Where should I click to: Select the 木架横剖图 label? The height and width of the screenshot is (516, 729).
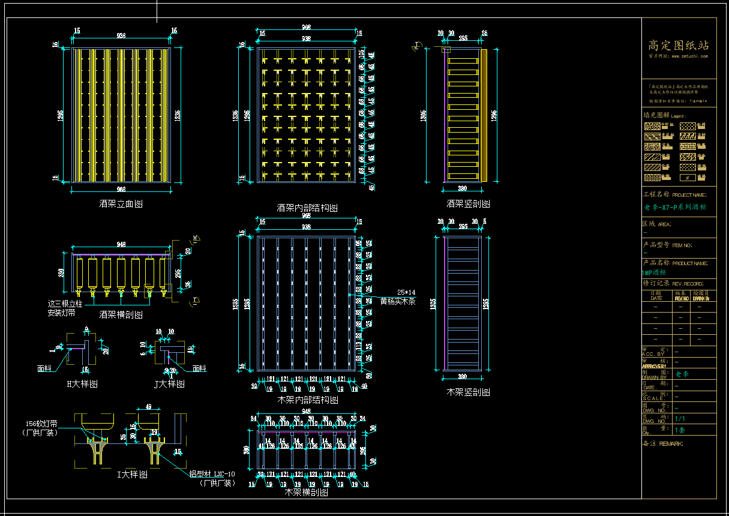[306, 492]
